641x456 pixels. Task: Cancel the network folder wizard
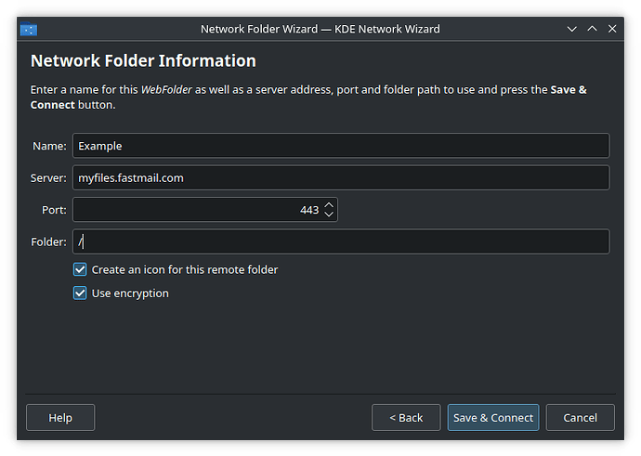(580, 418)
